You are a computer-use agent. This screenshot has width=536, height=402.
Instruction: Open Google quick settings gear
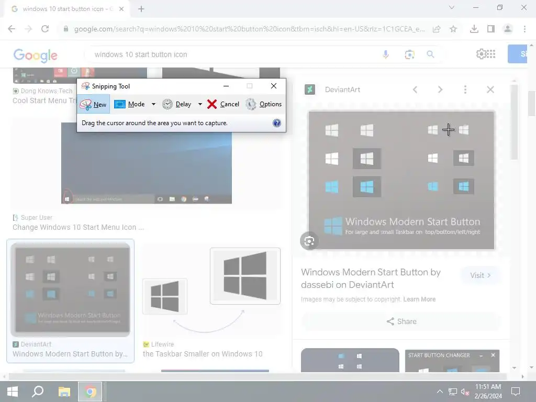tap(481, 54)
